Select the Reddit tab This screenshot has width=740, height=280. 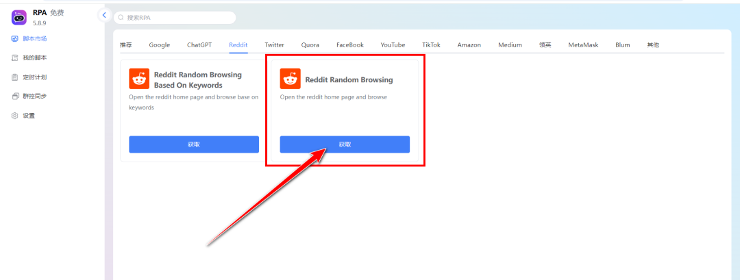pyautogui.click(x=238, y=44)
